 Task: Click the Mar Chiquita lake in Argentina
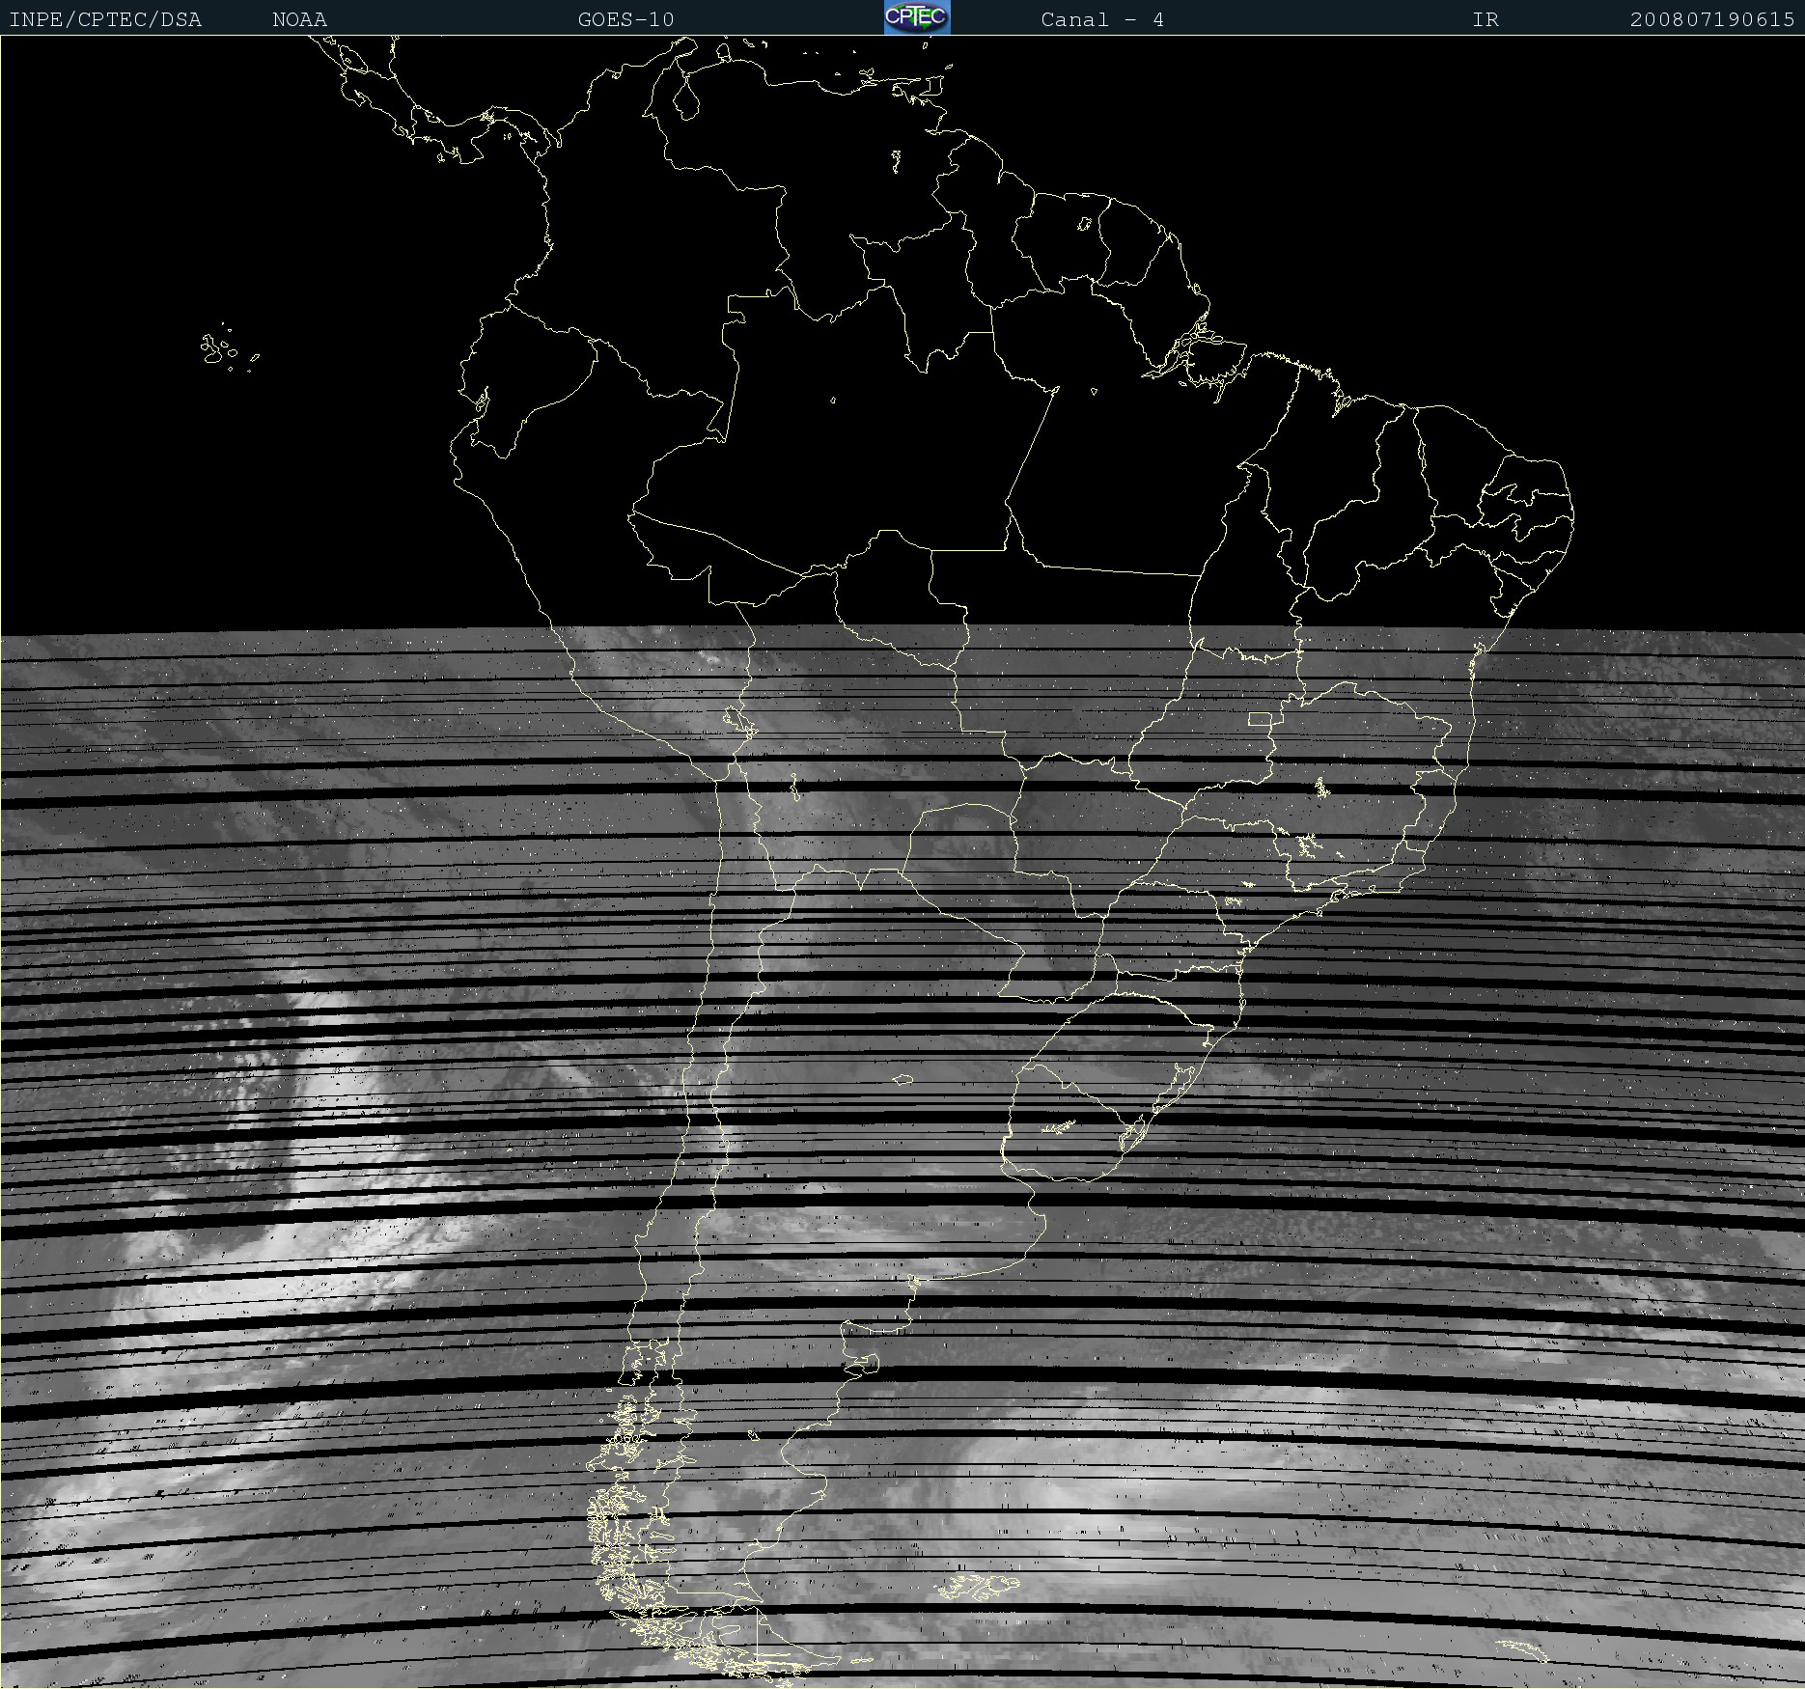(902, 1079)
